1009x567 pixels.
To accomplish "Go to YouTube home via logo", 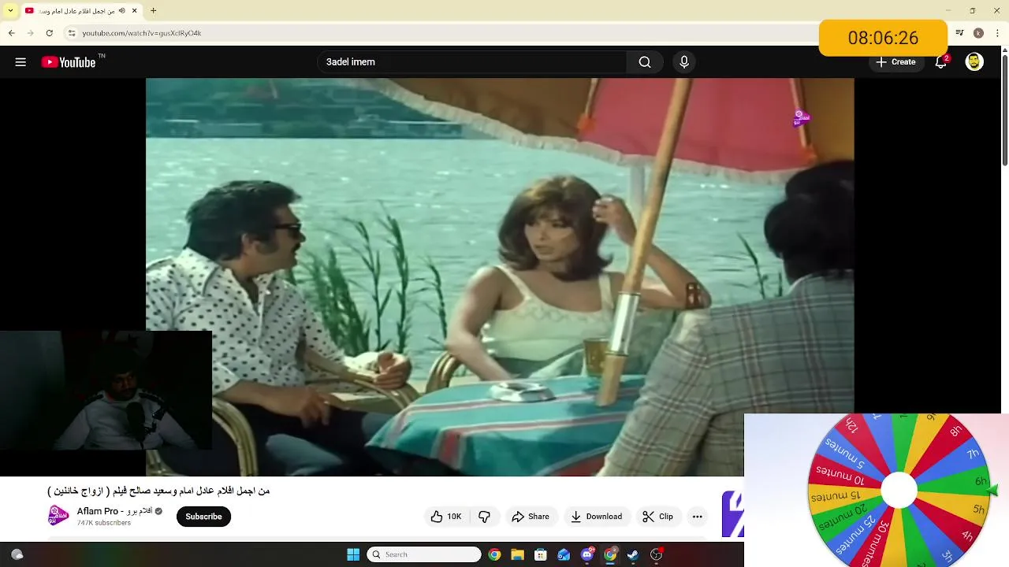I will [x=69, y=62].
